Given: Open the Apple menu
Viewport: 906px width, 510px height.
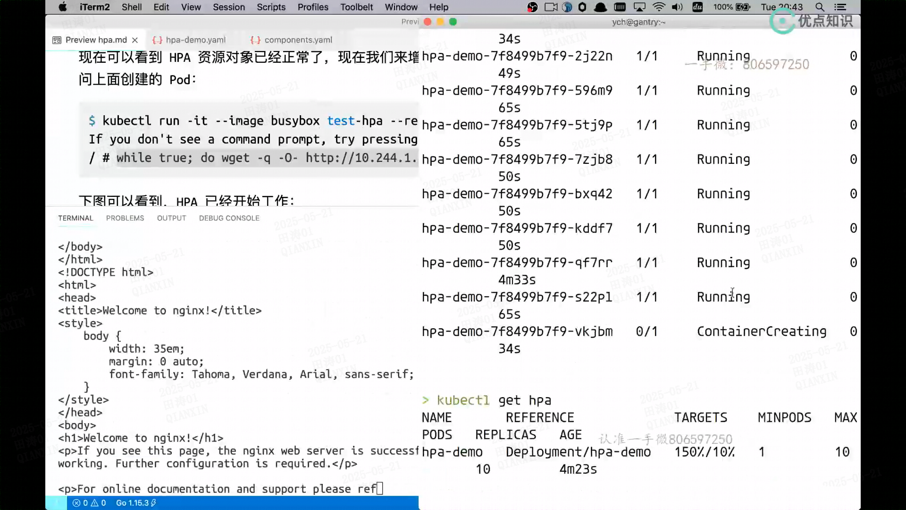Looking at the screenshot, I should coord(62,7).
